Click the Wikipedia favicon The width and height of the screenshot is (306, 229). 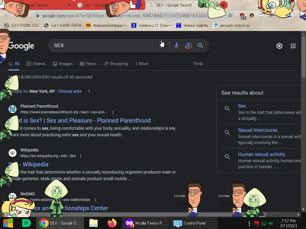point(13,153)
